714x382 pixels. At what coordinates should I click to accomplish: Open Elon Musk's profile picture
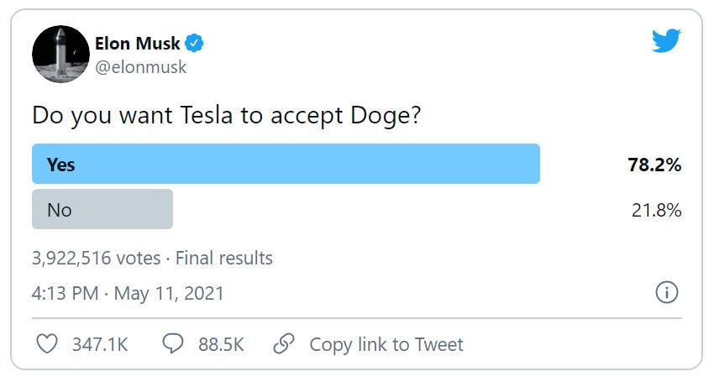[x=60, y=54]
